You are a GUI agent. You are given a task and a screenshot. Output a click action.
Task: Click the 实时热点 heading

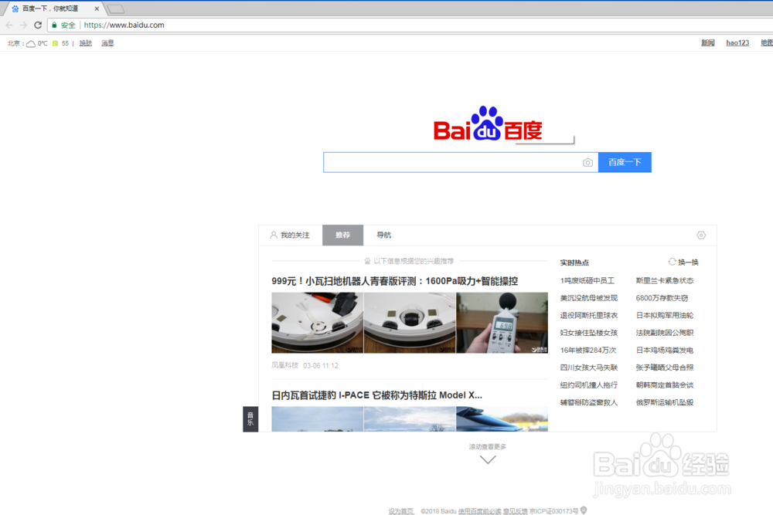tap(574, 263)
